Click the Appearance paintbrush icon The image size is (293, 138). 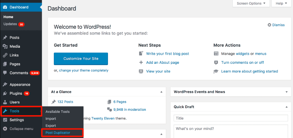coord(5,85)
